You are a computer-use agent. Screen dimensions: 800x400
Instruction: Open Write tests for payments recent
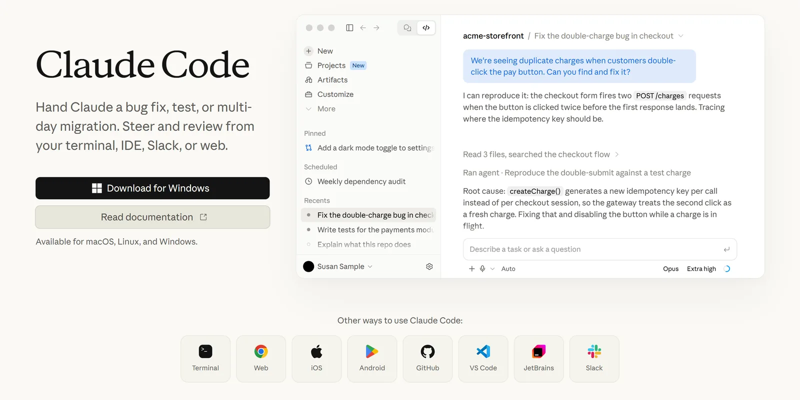coord(369,230)
